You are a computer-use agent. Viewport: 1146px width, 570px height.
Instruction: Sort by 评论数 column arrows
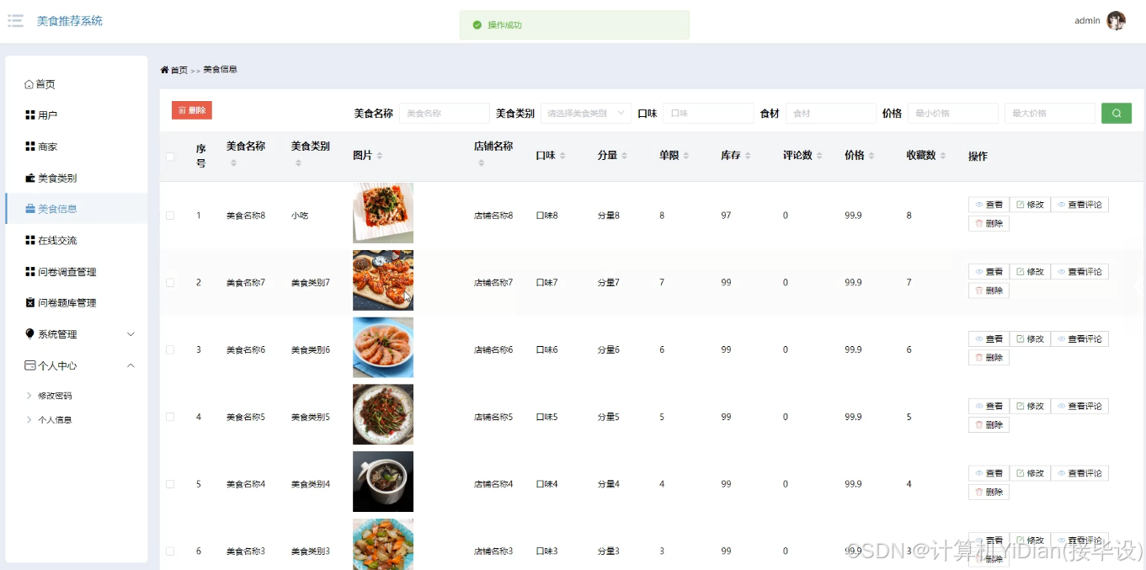(819, 156)
